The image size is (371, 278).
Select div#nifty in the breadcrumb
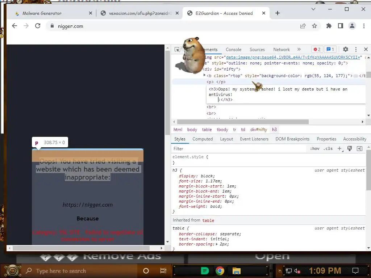pos(259,130)
